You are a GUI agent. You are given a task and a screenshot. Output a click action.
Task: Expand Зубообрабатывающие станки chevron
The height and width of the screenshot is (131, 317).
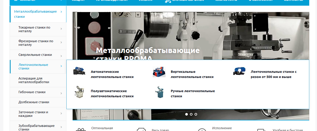61,127
